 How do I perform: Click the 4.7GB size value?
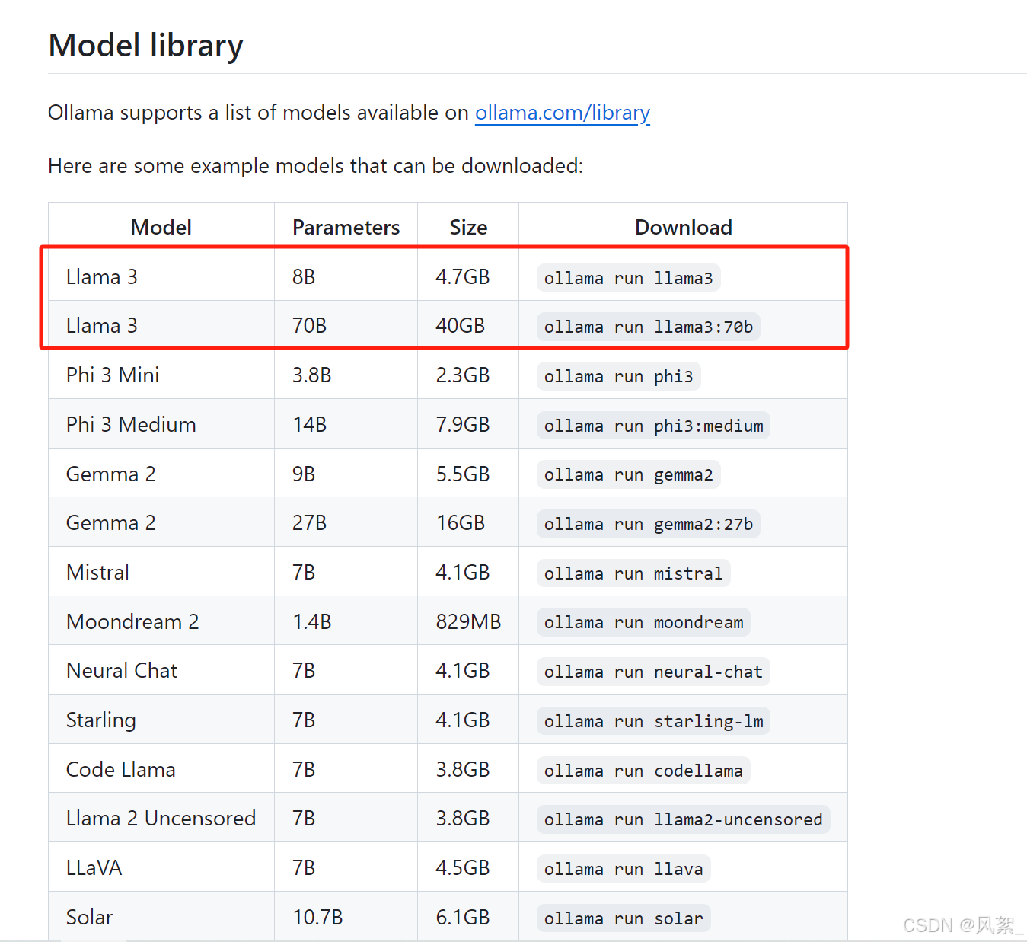(x=462, y=276)
